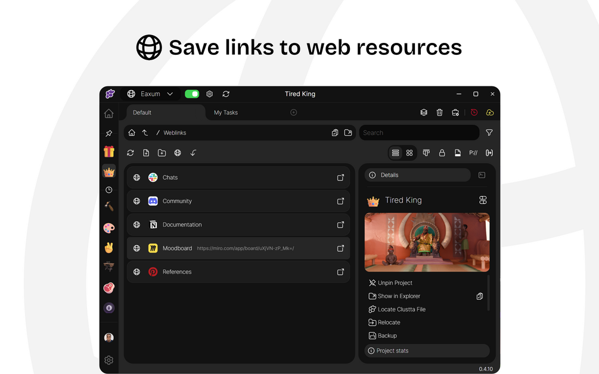Add a new tab with plus icon

pyautogui.click(x=293, y=112)
